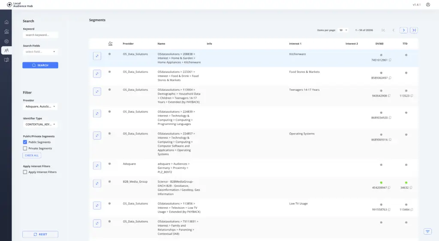
Task: Copy TTD ID 34632
Action: (x=411, y=187)
